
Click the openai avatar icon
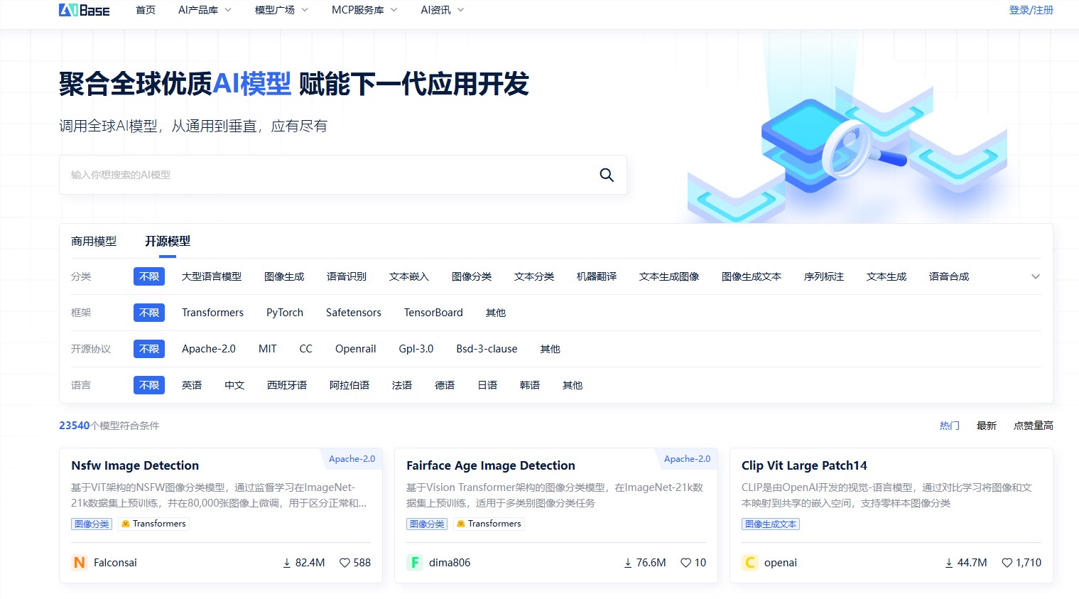coord(750,562)
